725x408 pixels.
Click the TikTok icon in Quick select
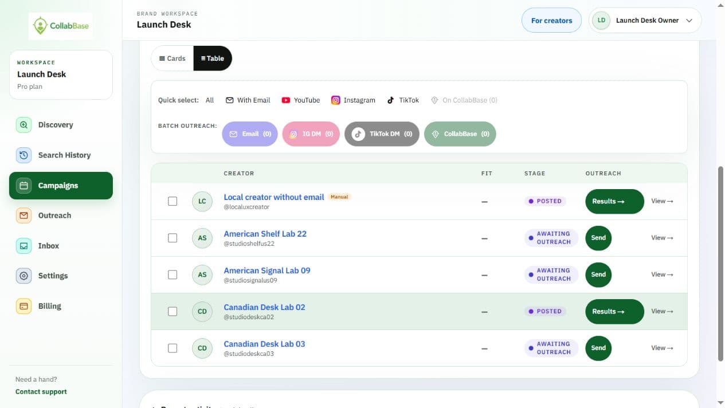391,100
